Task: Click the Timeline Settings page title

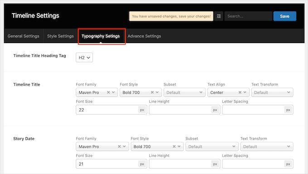Action: click(x=35, y=15)
